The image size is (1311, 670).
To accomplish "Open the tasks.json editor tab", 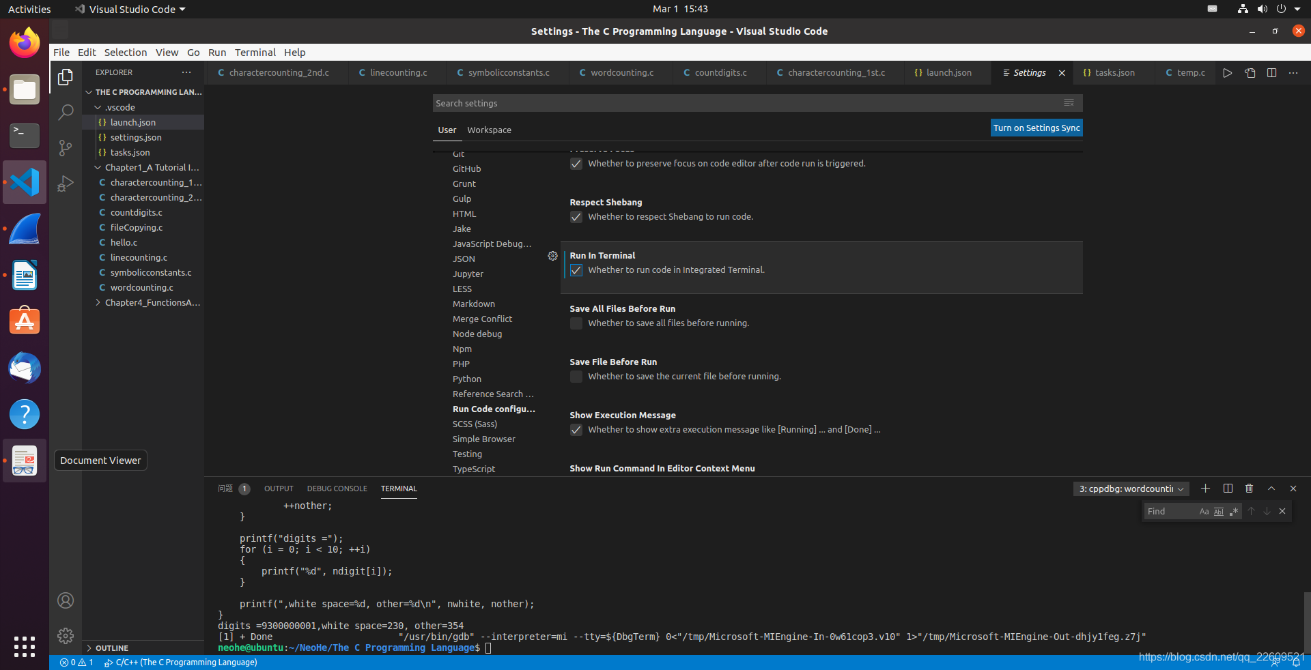I will [x=1114, y=73].
